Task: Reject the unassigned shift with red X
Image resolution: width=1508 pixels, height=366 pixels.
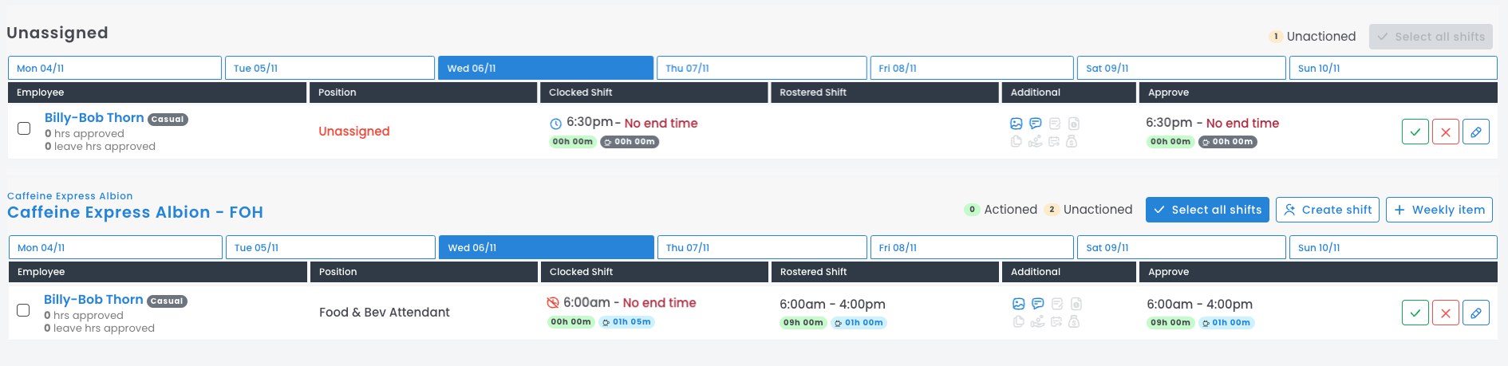Action: (x=1445, y=132)
